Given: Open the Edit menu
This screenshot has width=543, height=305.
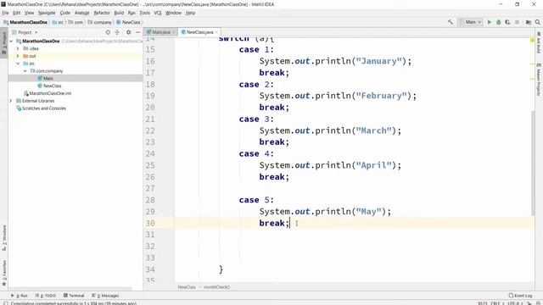Looking at the screenshot, I should [17, 13].
